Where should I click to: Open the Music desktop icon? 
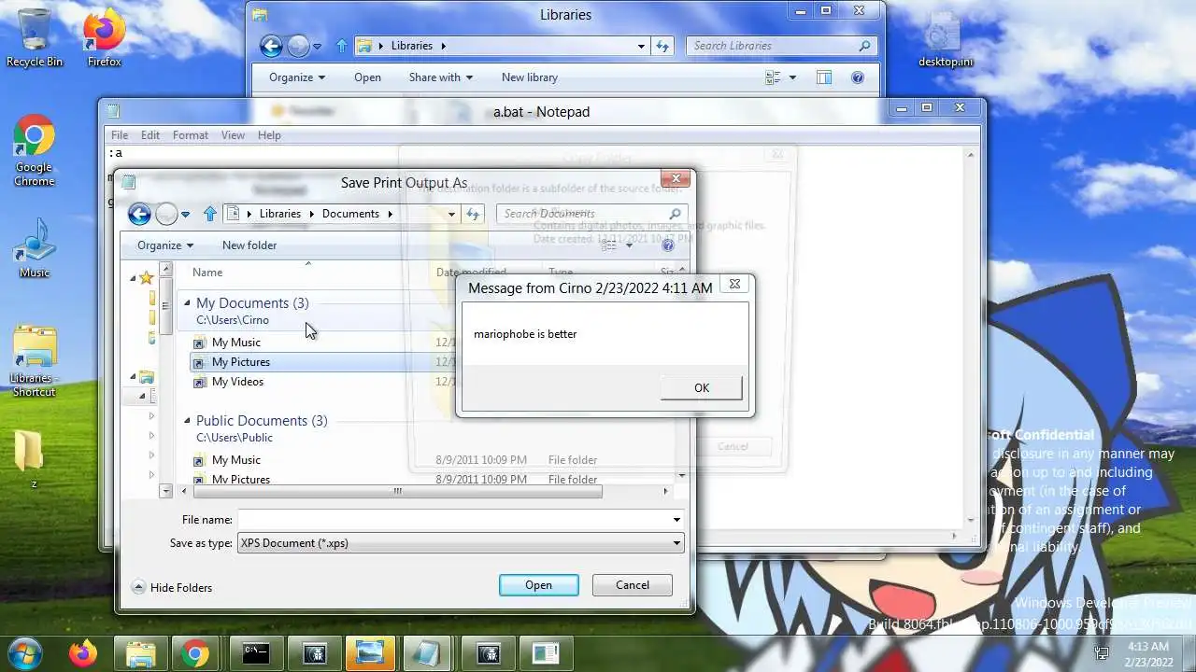pos(34,247)
